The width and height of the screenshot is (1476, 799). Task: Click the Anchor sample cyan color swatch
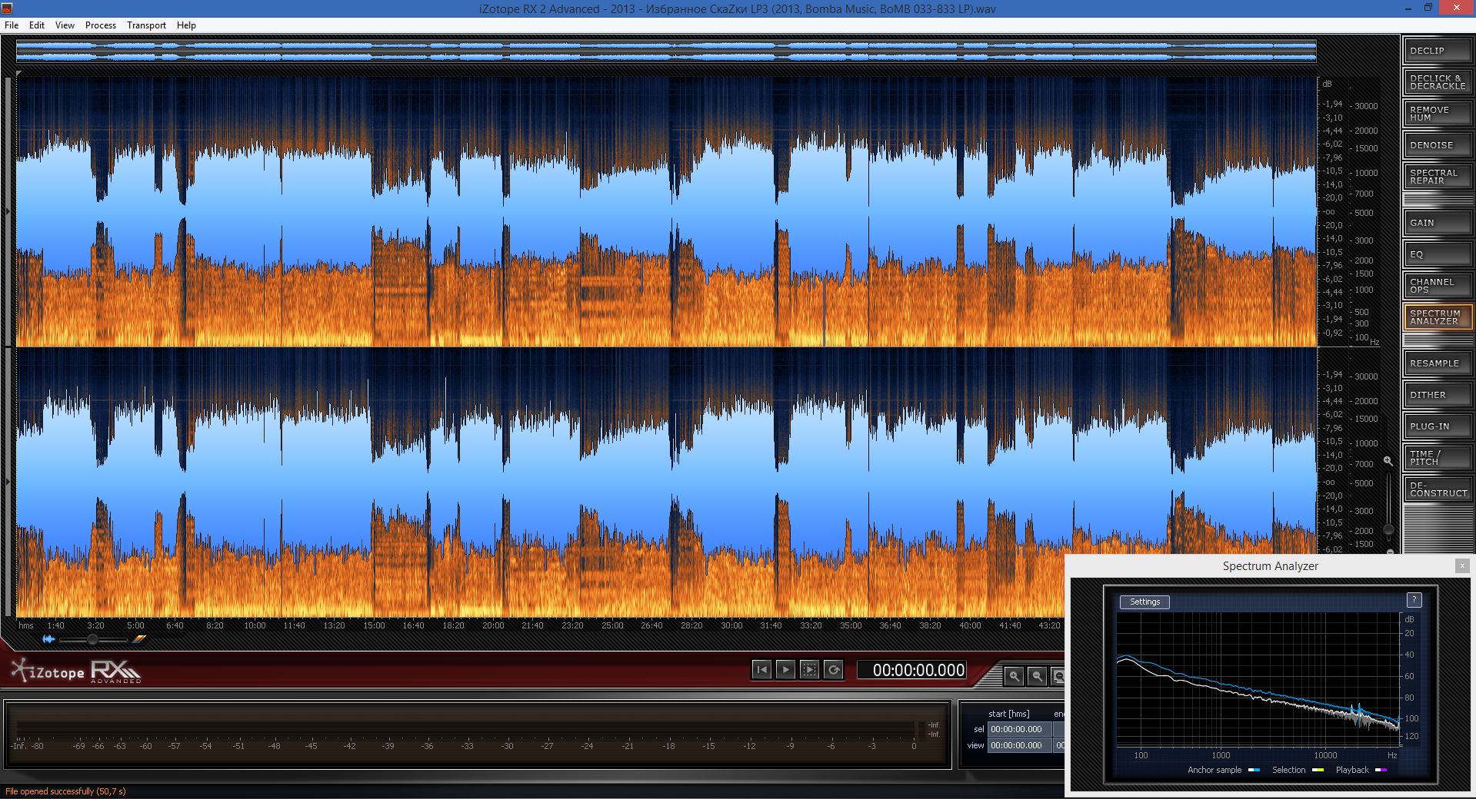1254,770
